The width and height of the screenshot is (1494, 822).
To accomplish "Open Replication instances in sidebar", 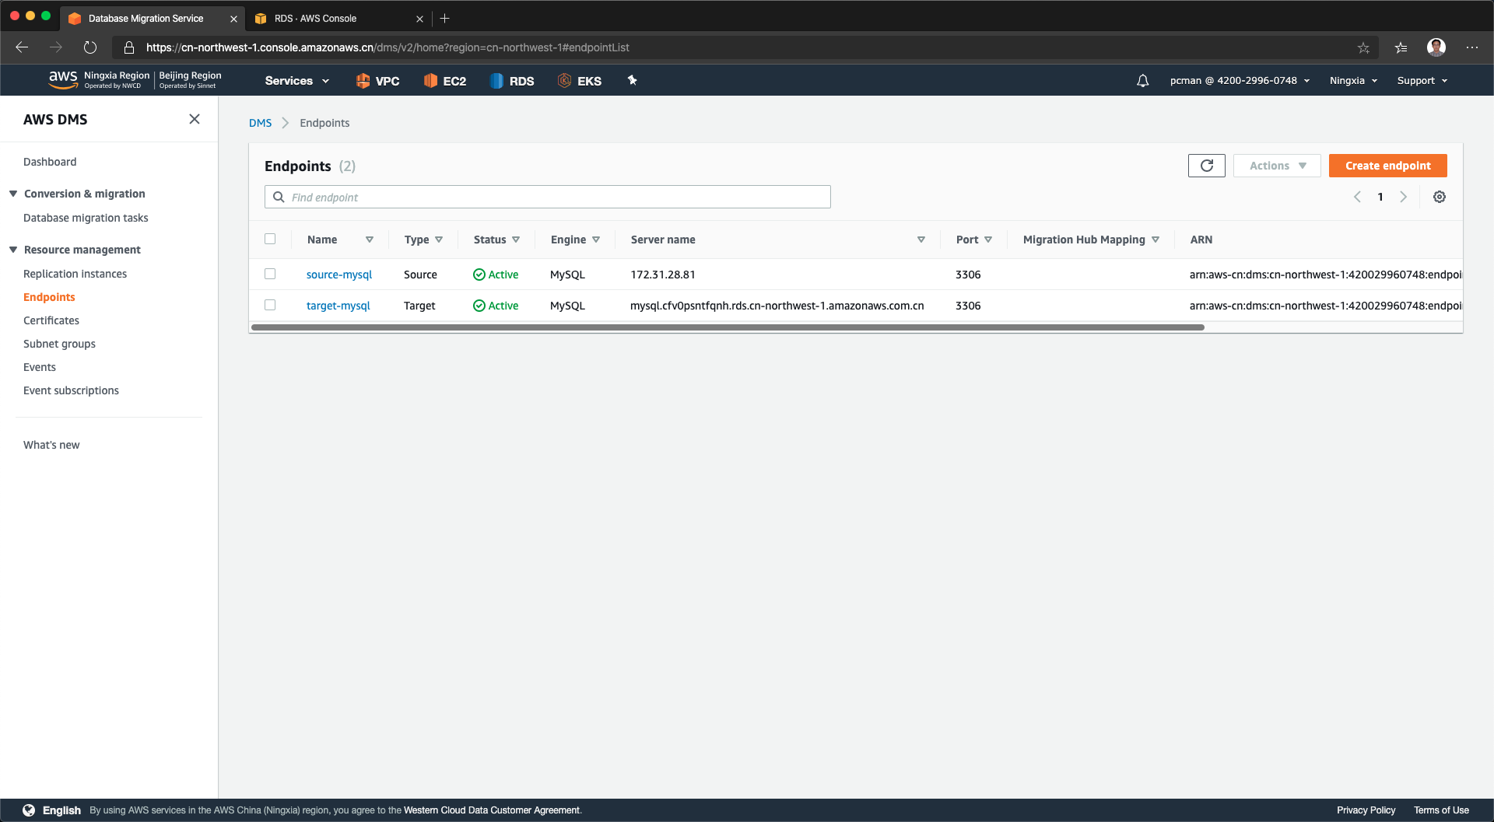I will [75, 274].
